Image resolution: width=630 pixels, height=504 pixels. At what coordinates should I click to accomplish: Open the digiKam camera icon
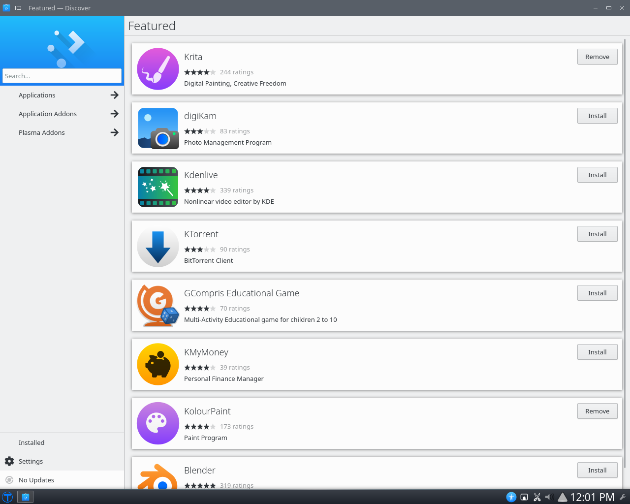tap(158, 128)
